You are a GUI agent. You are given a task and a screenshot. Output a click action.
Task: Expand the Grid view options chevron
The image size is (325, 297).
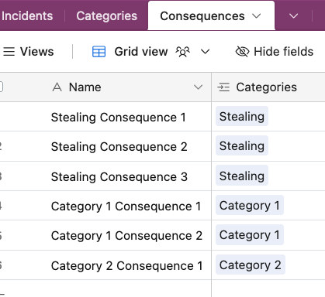(205, 52)
